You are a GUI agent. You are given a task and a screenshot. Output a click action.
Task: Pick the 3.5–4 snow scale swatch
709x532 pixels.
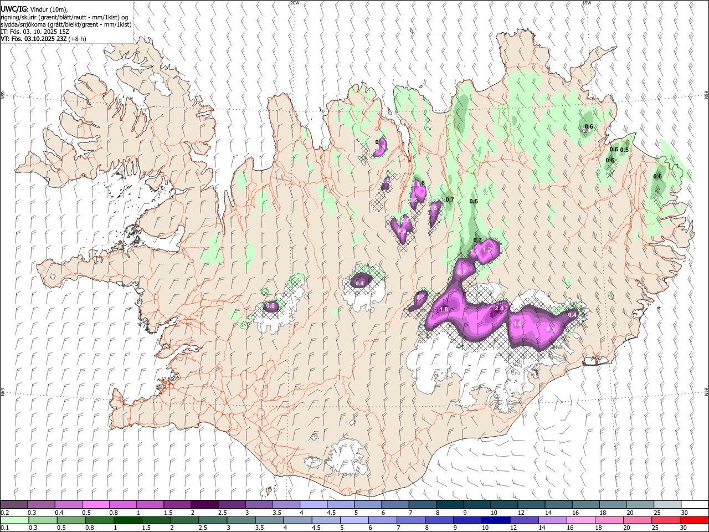click(x=286, y=505)
